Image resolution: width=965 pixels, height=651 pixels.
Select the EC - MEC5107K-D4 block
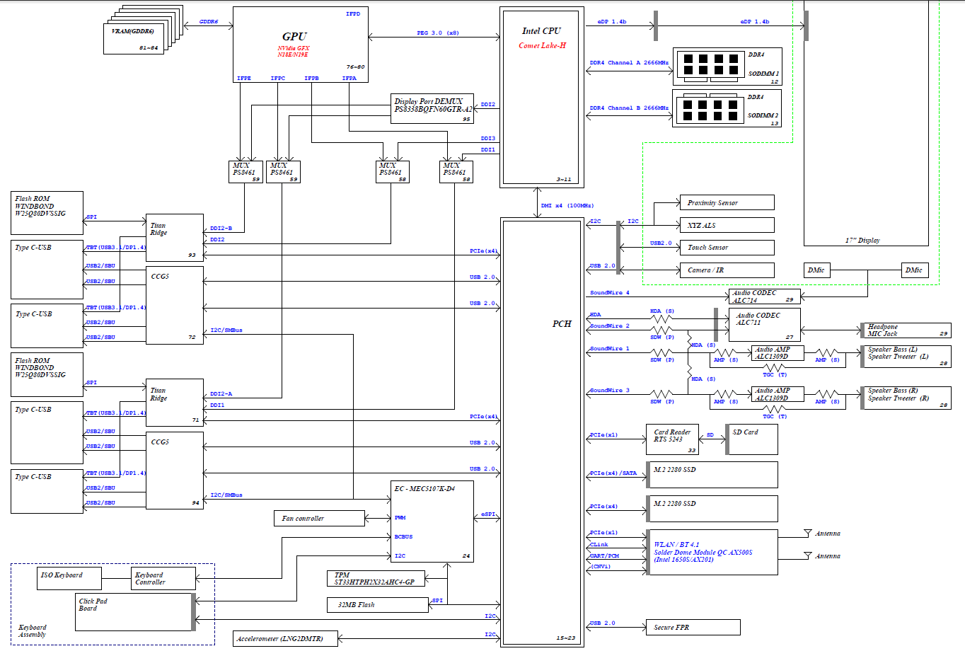432,522
